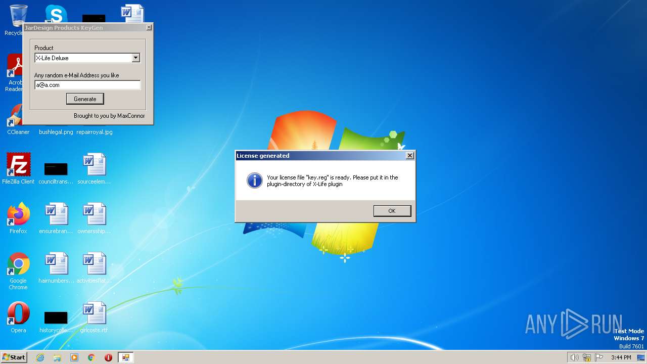Open Action Center flag icon

[599, 357]
